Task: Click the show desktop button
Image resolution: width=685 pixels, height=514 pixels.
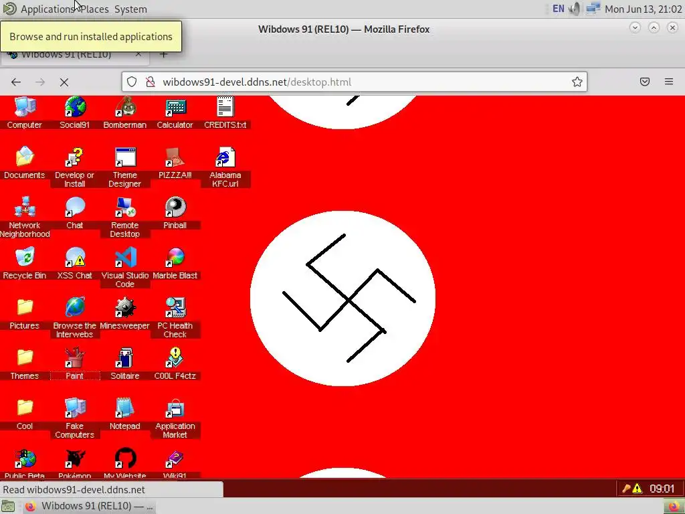Action: [8, 506]
